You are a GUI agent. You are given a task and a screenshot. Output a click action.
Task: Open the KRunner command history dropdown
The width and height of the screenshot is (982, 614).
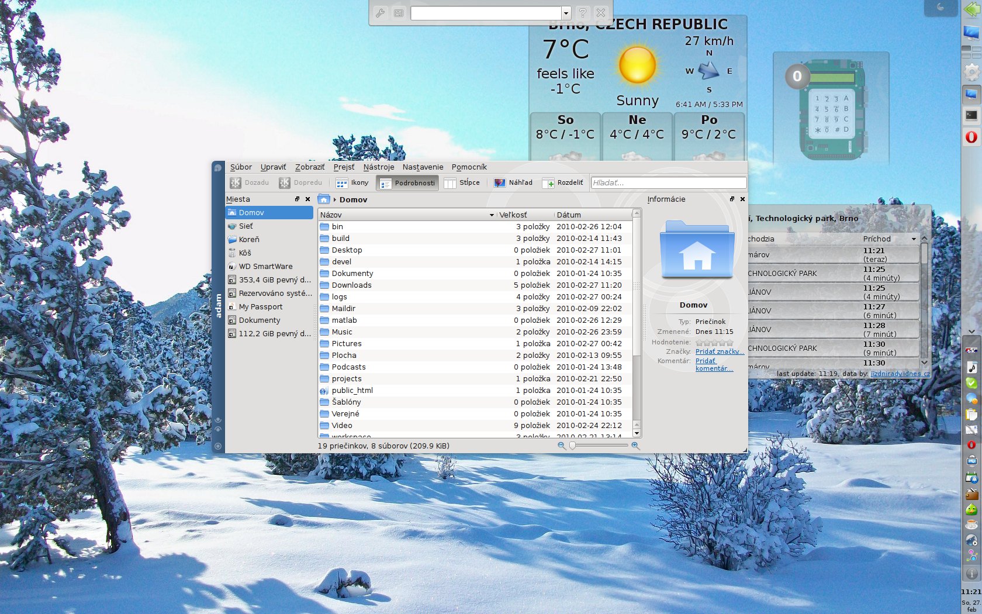[566, 13]
